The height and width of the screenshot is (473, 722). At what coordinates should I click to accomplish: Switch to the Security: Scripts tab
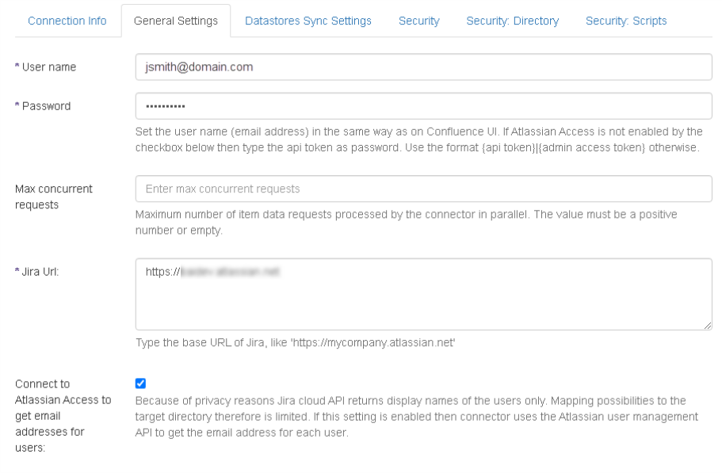tap(626, 21)
